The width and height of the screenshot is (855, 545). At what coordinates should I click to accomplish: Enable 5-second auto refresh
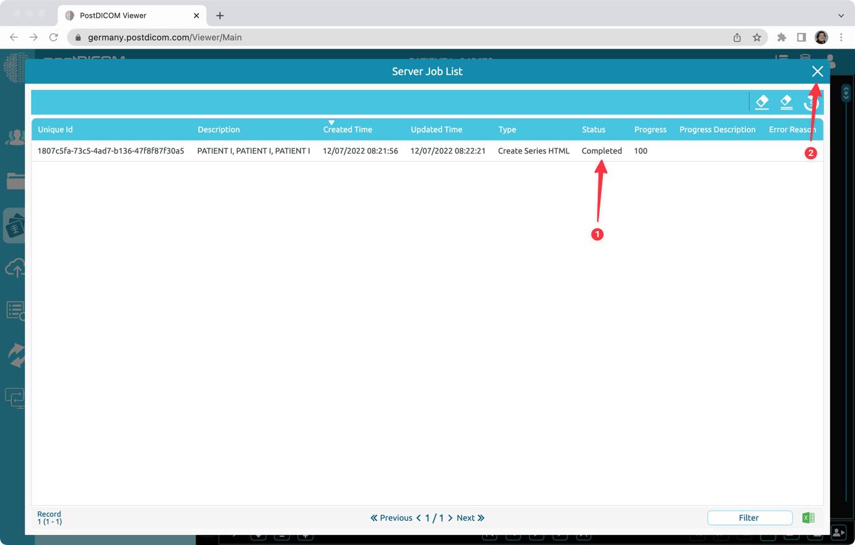click(x=810, y=102)
